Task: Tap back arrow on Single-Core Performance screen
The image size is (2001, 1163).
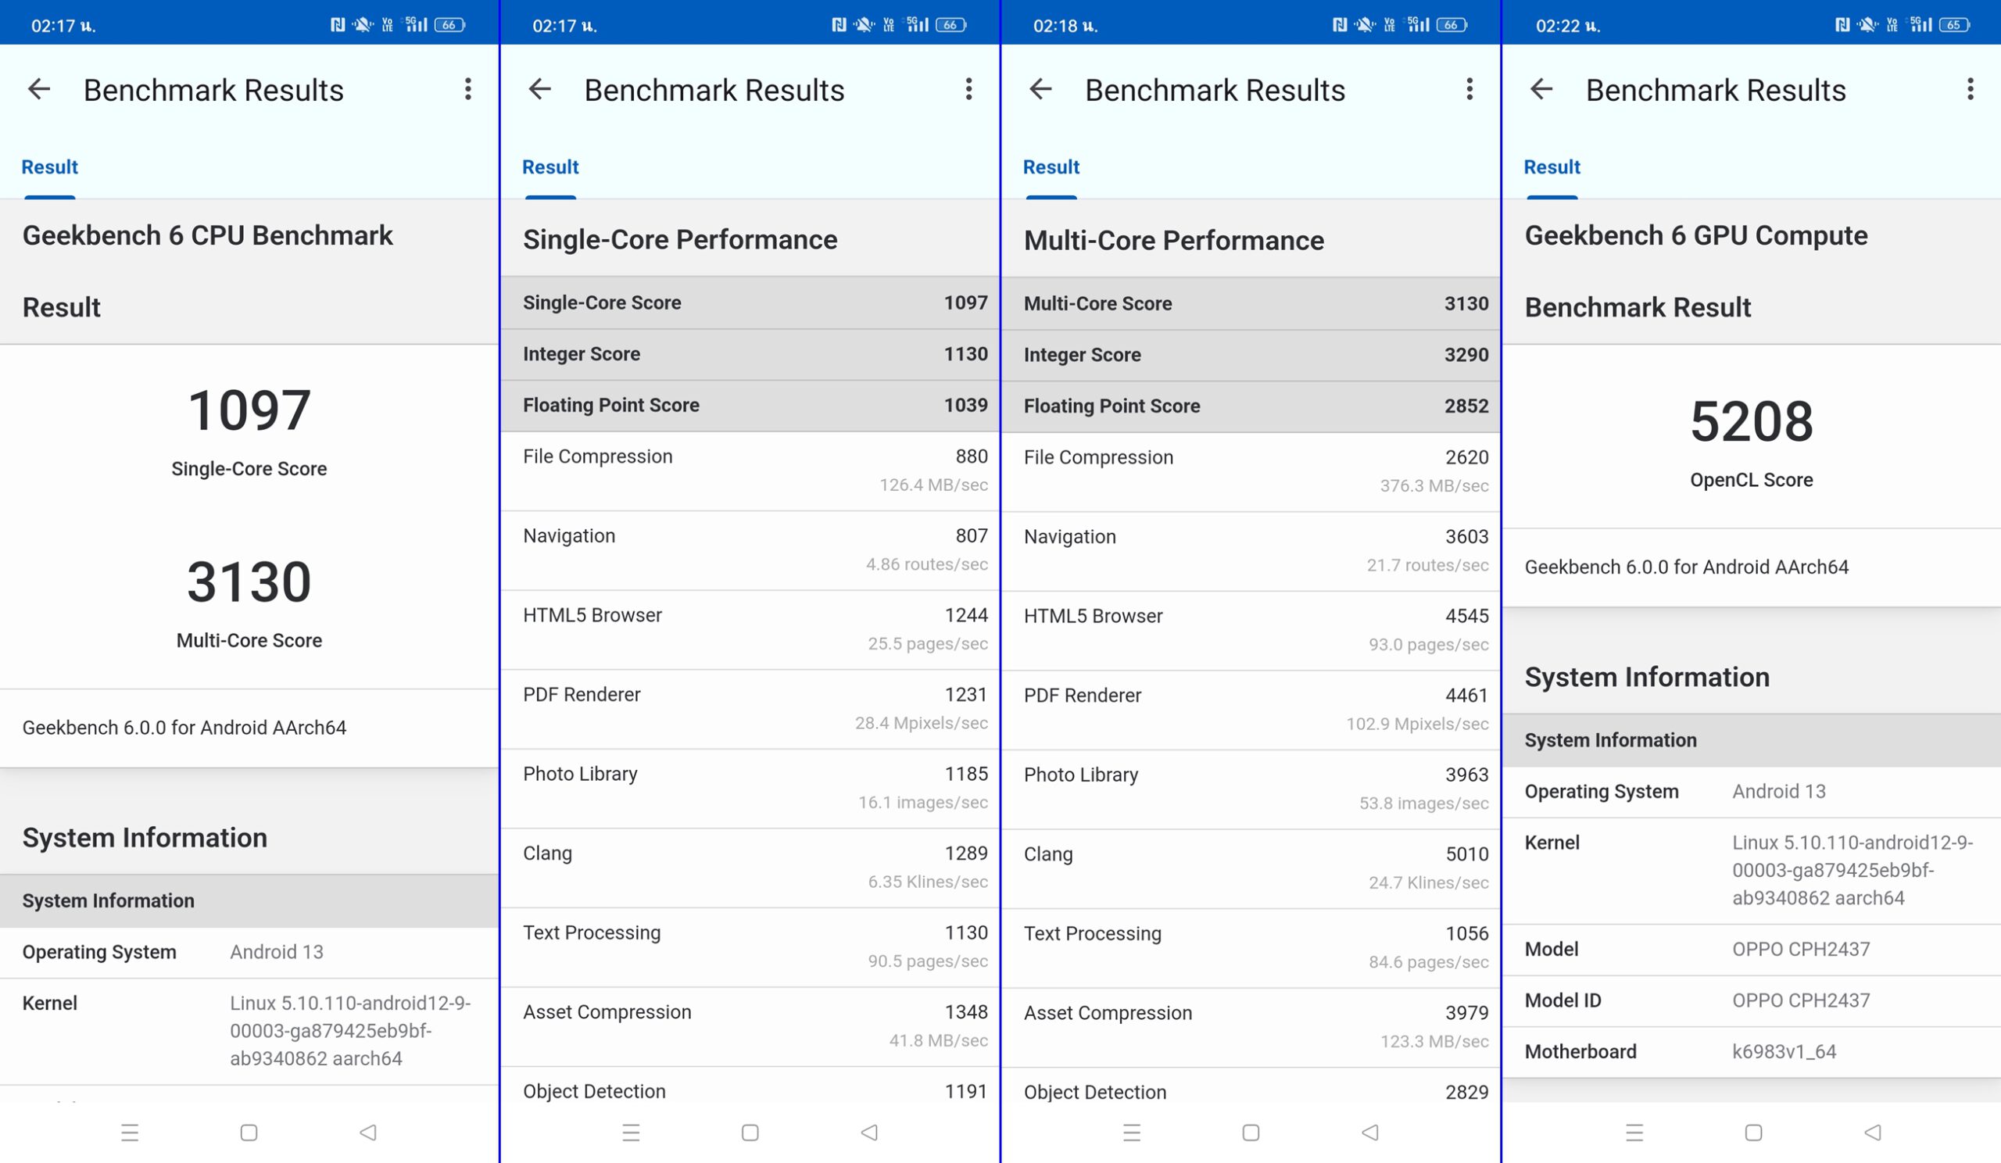Action: pyautogui.click(x=540, y=89)
